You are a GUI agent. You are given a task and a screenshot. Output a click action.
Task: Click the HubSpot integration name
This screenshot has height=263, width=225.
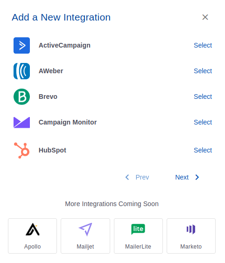tap(52, 150)
